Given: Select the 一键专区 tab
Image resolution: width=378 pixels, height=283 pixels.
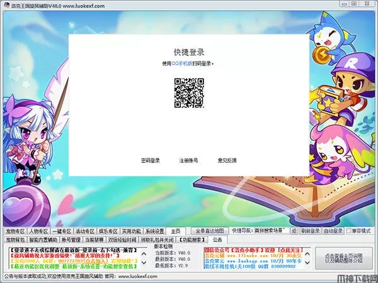Looking at the screenshot, I should pos(62,231).
